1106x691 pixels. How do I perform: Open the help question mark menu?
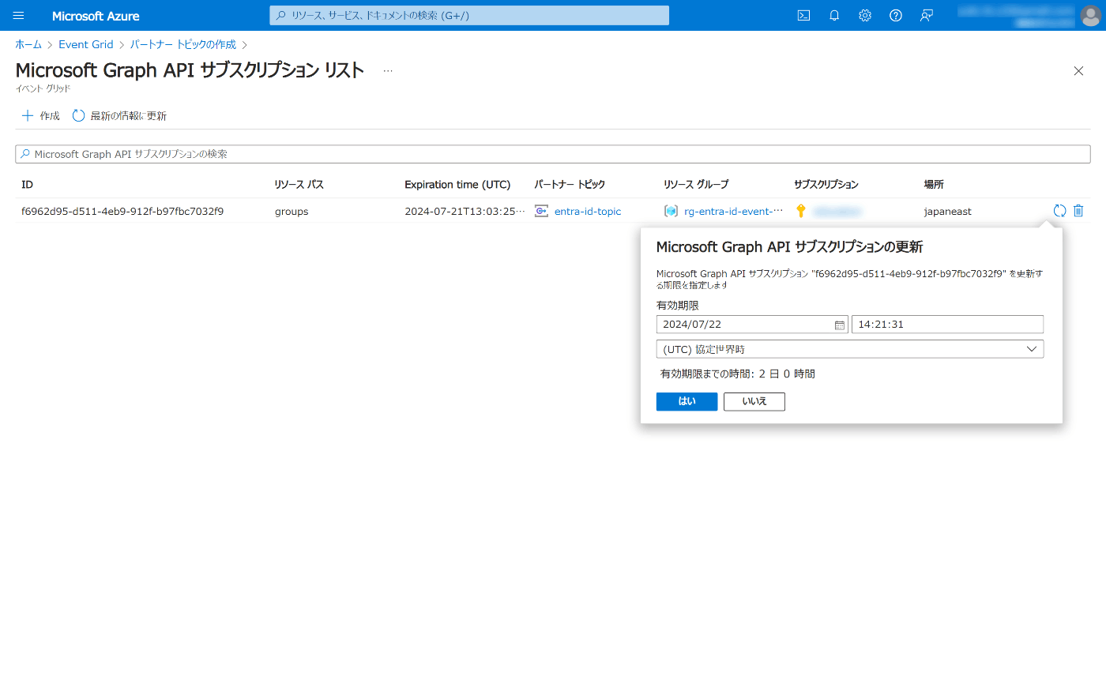pos(896,16)
